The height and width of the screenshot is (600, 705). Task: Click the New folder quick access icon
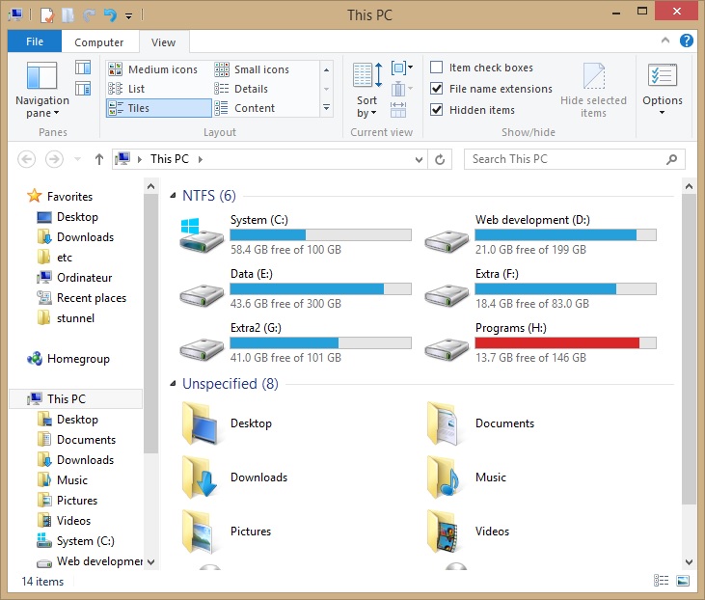click(68, 15)
